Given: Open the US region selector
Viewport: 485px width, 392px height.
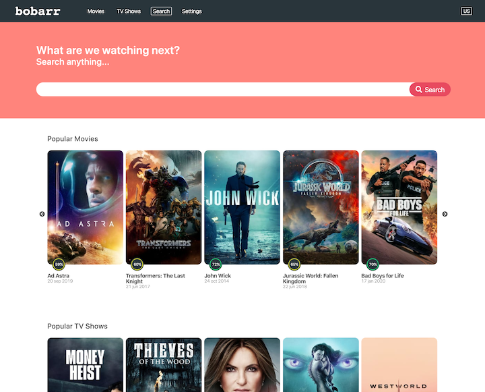Looking at the screenshot, I should (x=466, y=11).
